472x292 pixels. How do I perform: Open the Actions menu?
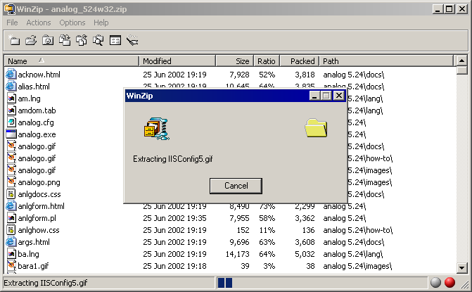[39, 23]
